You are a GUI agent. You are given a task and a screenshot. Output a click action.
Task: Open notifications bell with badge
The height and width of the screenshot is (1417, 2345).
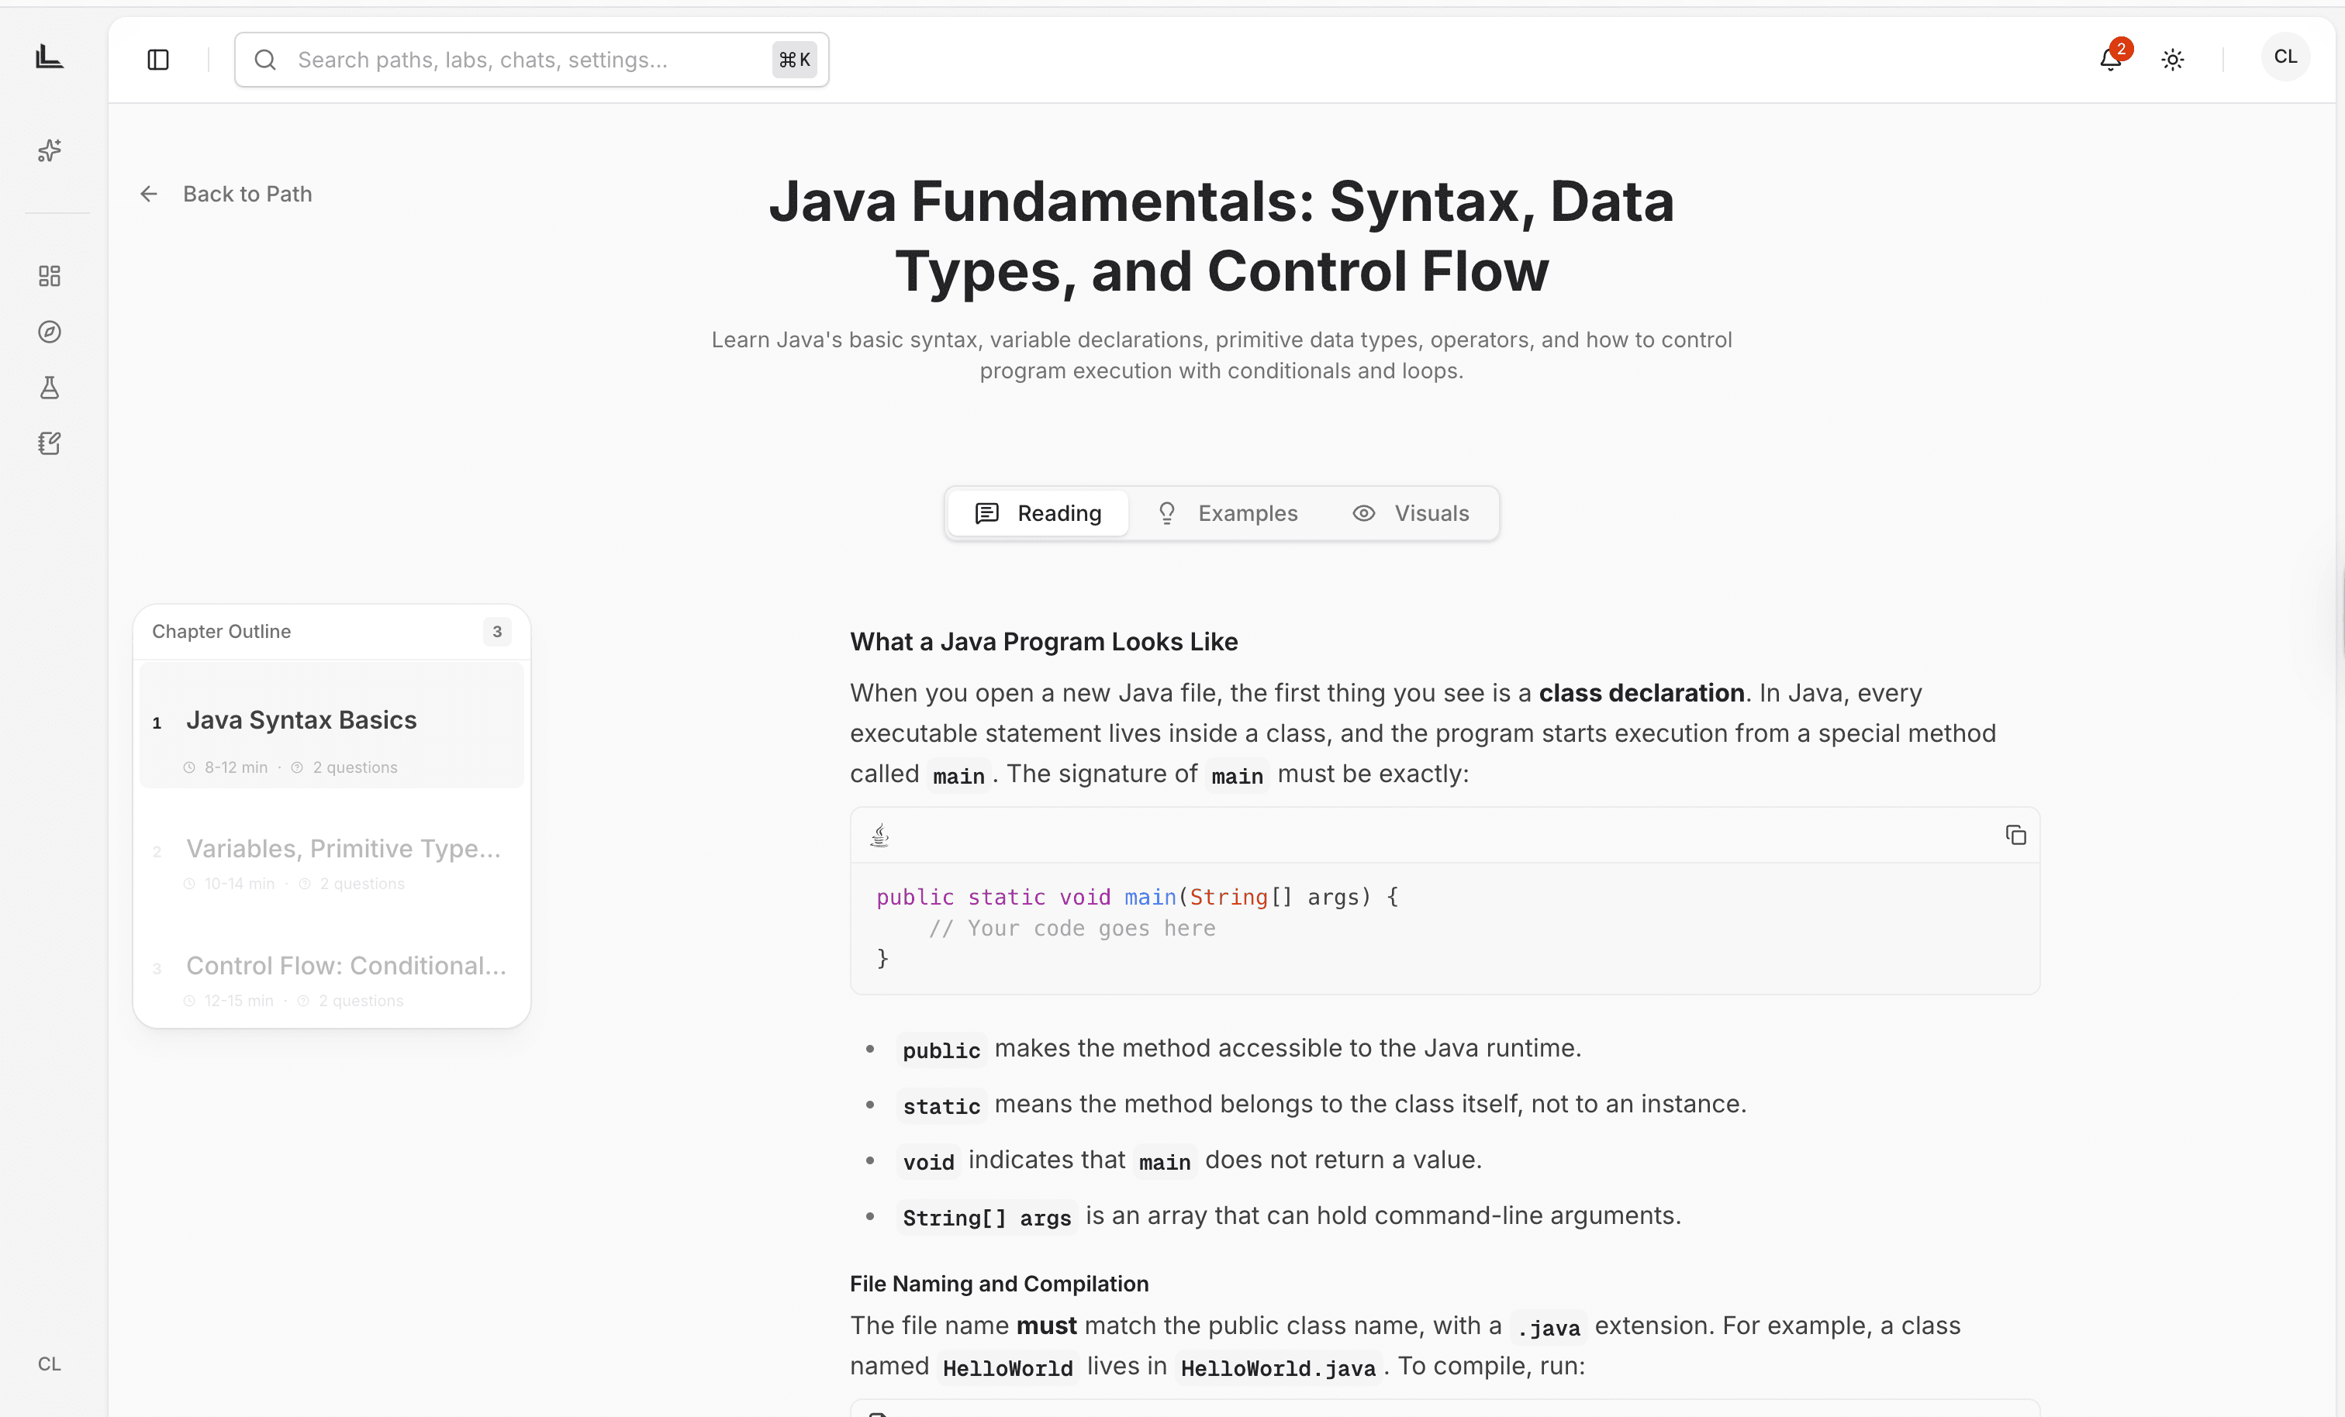tap(2110, 59)
